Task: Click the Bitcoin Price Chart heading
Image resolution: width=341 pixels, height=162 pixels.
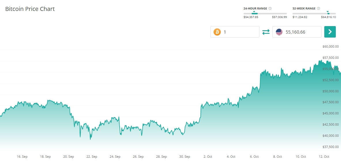Action: (x=30, y=9)
